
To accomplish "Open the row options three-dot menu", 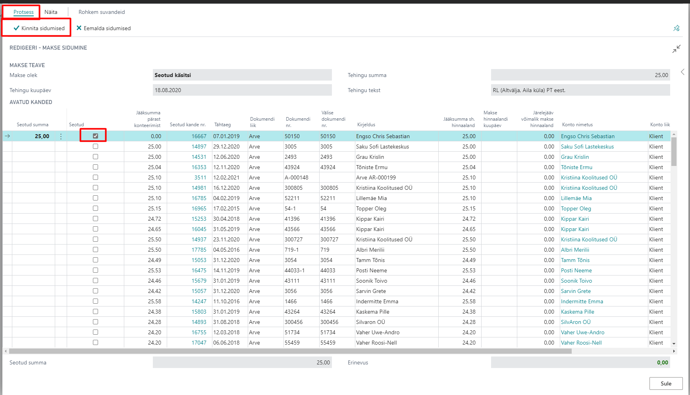I will 61,136.
